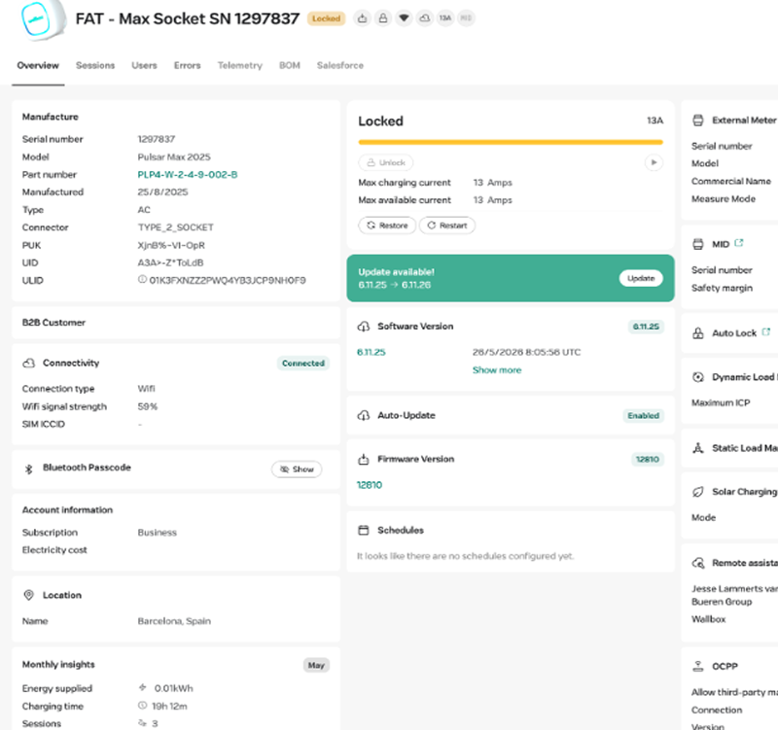Viewport: 778px width, 730px height.
Task: Click the clock icon beside charging time
Action: (x=142, y=705)
